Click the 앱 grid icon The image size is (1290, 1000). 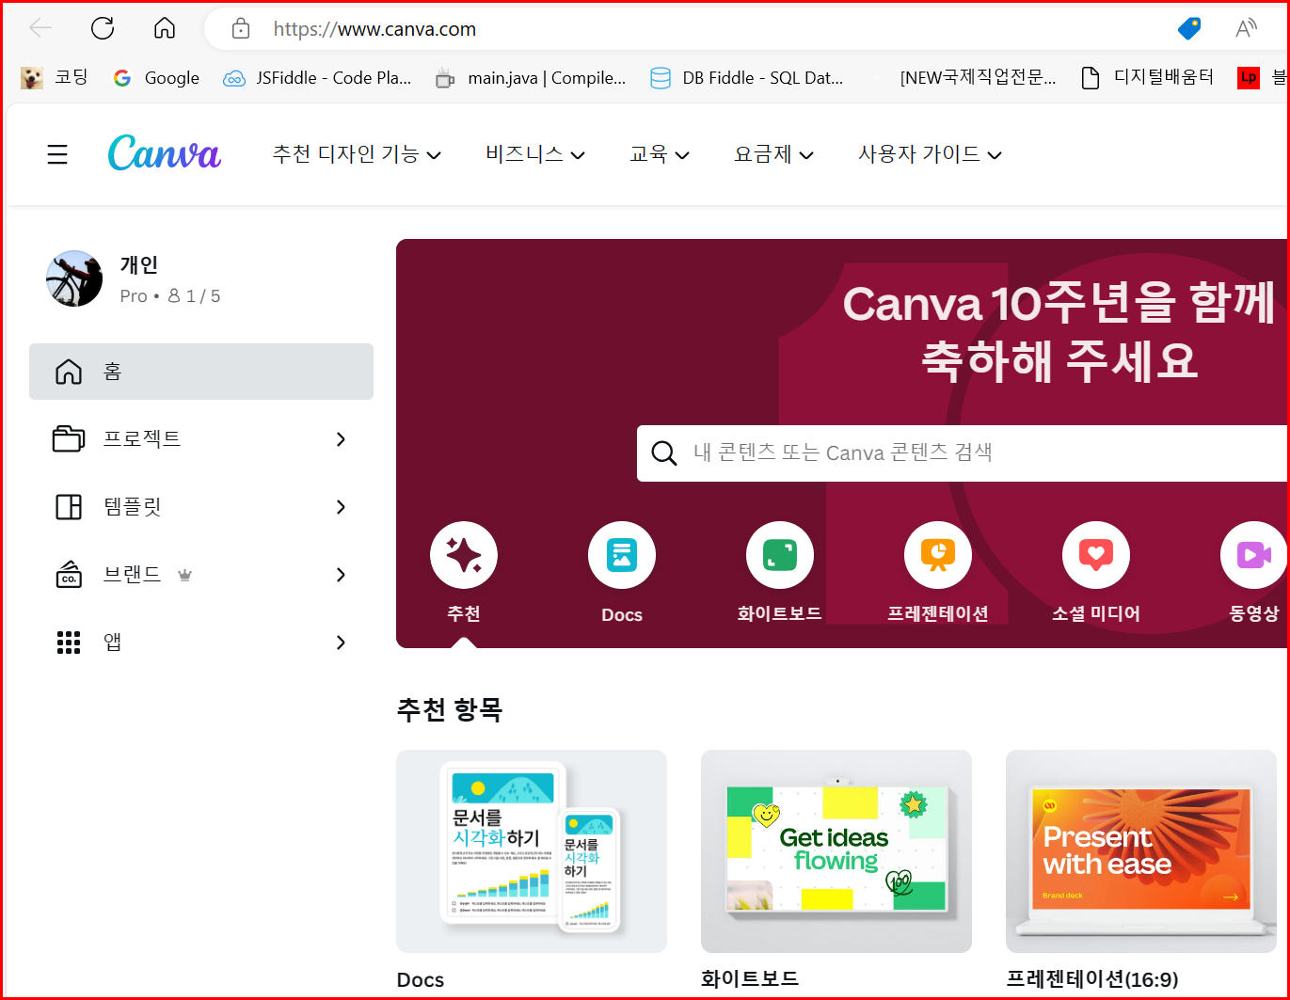[x=69, y=643]
